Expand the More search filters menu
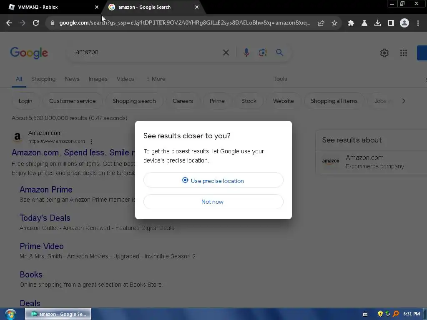Viewport: 427px width, 320px height. 156,79
